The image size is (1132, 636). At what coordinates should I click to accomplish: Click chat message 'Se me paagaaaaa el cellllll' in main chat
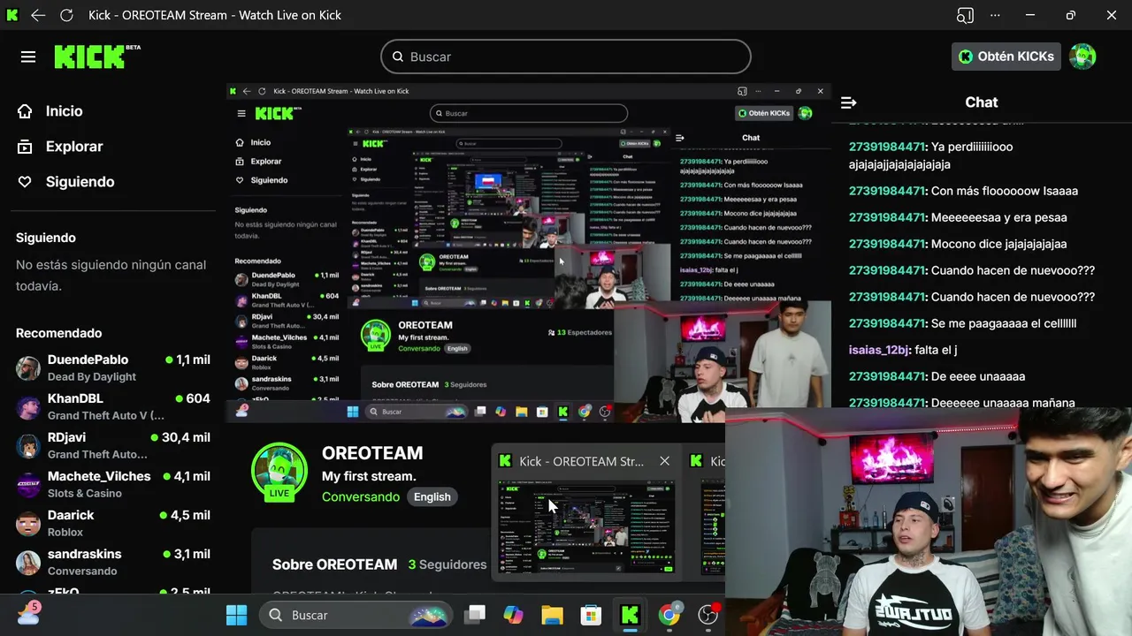point(1004,323)
